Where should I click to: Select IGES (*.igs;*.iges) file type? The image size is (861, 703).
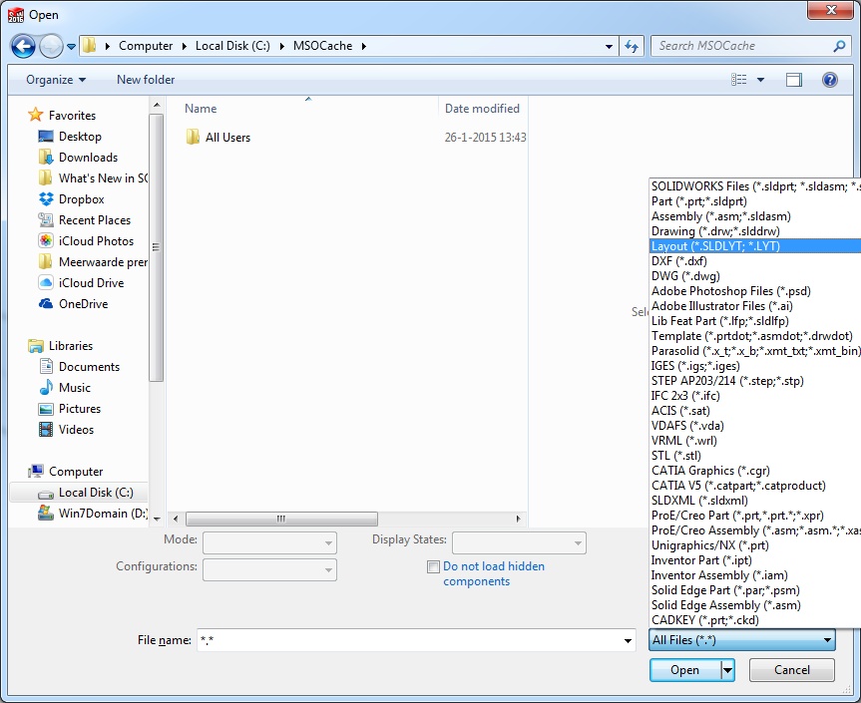pos(755,366)
